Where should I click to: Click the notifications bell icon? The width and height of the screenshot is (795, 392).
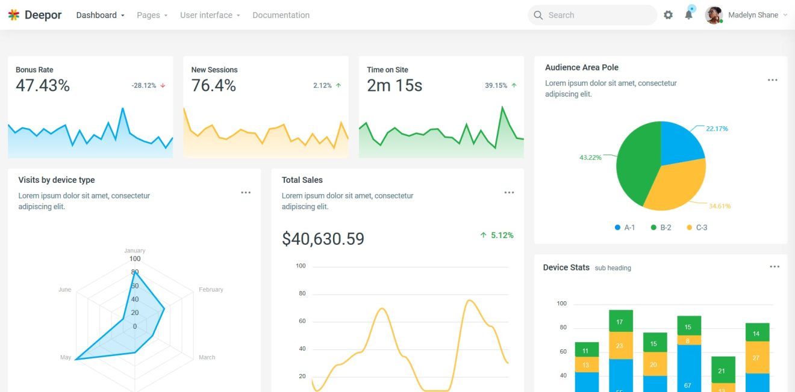coord(688,14)
